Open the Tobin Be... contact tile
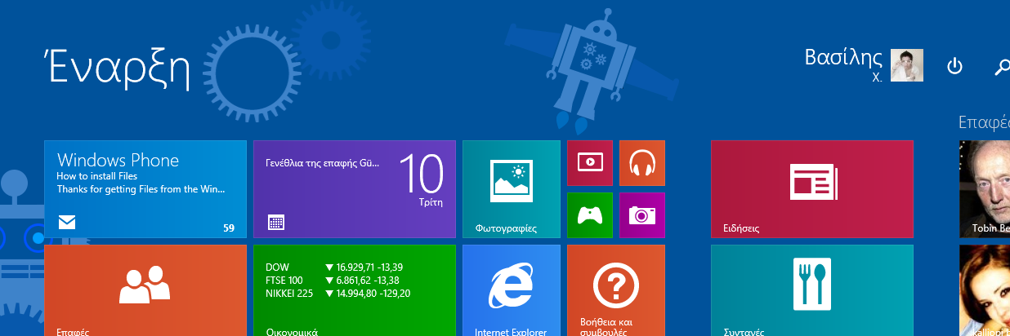The image size is (1010, 336). coord(985,189)
